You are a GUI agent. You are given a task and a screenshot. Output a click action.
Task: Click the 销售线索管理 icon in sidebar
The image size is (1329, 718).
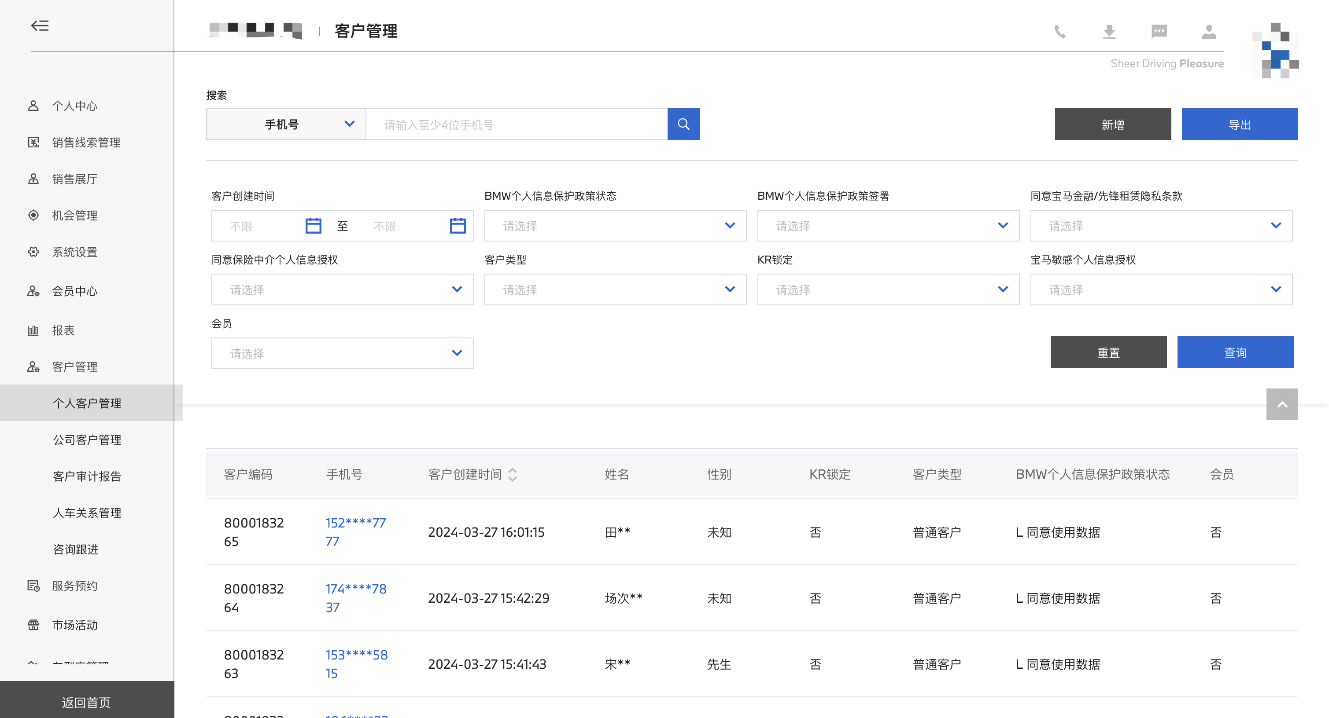point(33,142)
